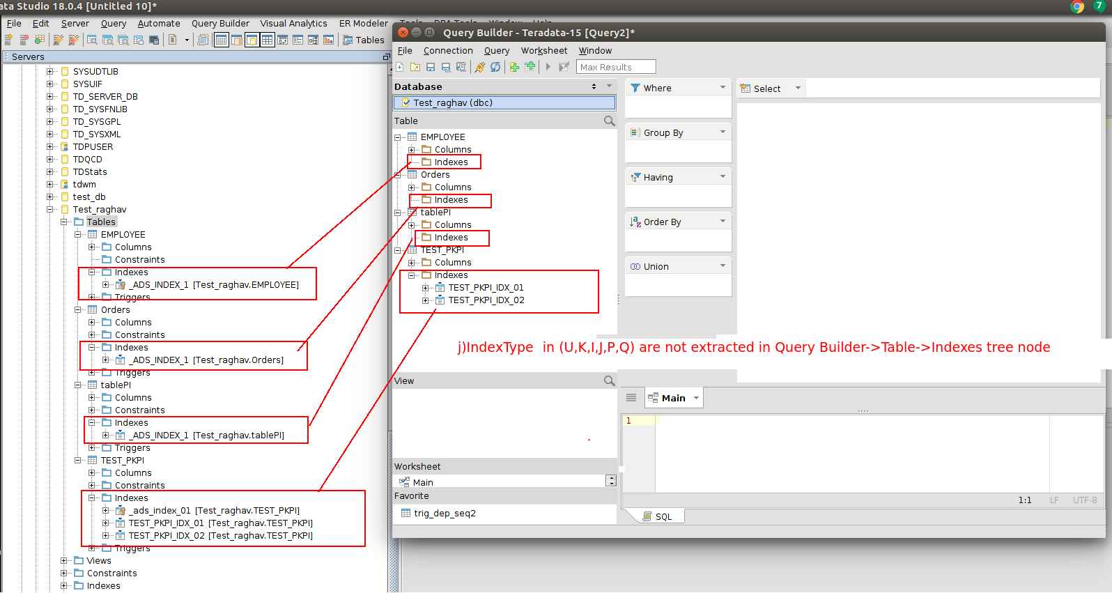This screenshot has width=1112, height=593.
Task: Click the search magnifier in the View header
Action: click(x=610, y=380)
